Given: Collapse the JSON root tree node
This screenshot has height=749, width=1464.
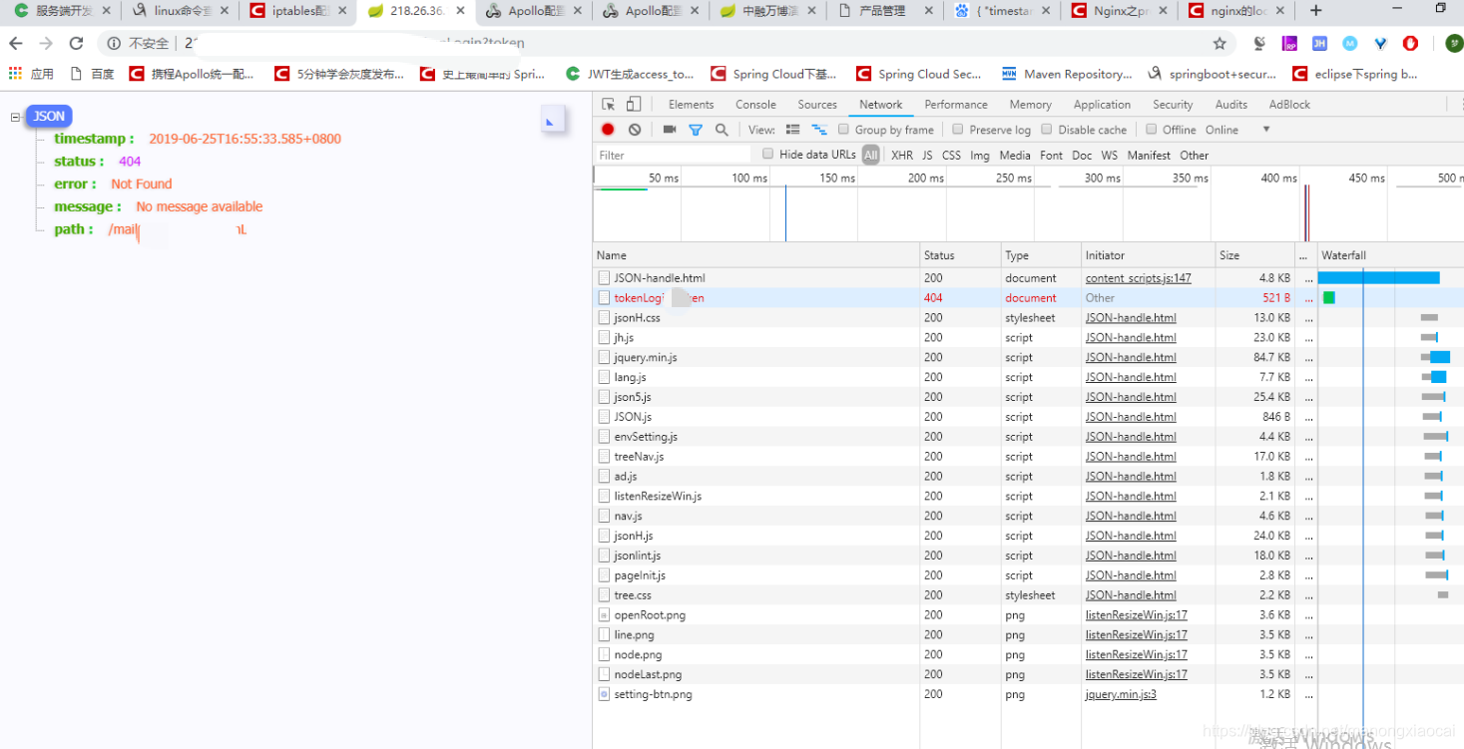Looking at the screenshot, I should pyautogui.click(x=15, y=117).
